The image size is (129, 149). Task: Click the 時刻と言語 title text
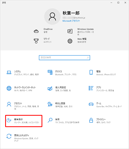pyautogui.click(x=60, y=103)
